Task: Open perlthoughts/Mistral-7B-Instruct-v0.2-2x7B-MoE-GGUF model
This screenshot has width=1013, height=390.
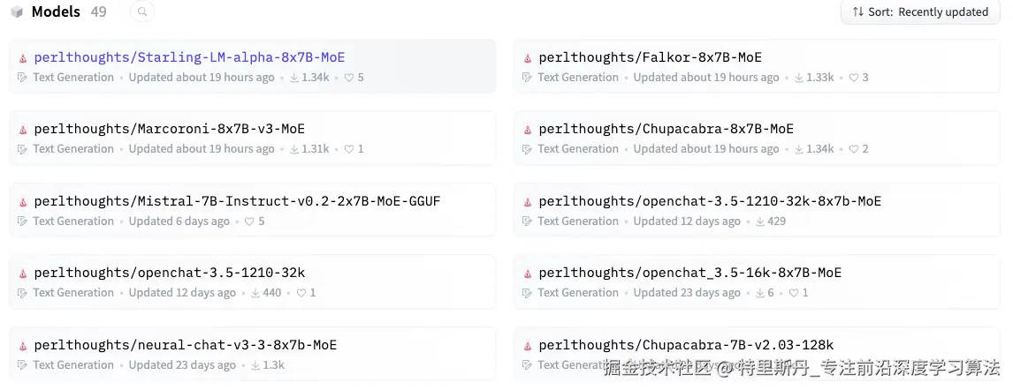Action: point(237,201)
